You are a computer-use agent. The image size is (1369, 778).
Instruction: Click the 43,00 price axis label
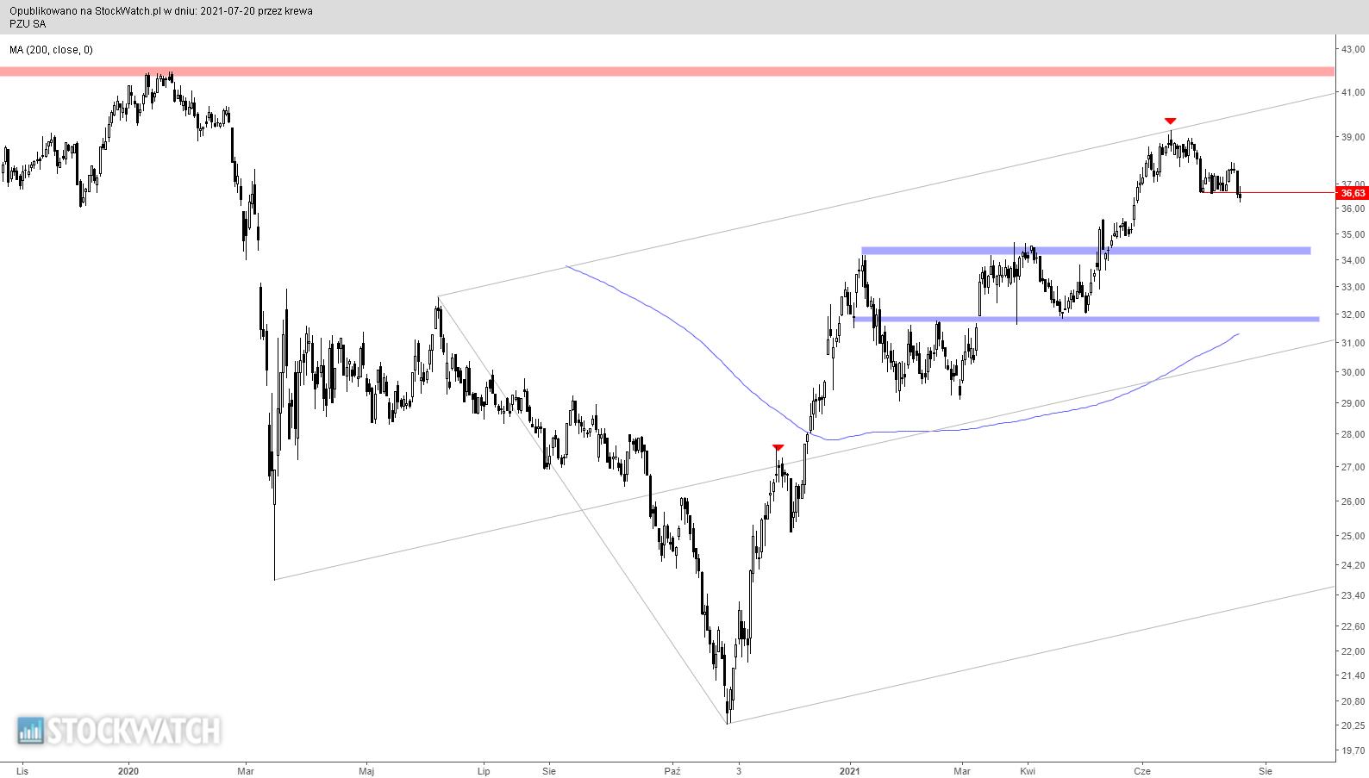[1353, 48]
